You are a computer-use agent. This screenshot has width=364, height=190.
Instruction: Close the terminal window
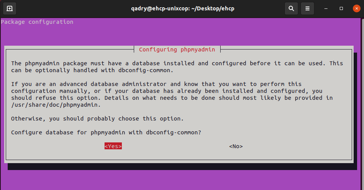click(357, 8)
